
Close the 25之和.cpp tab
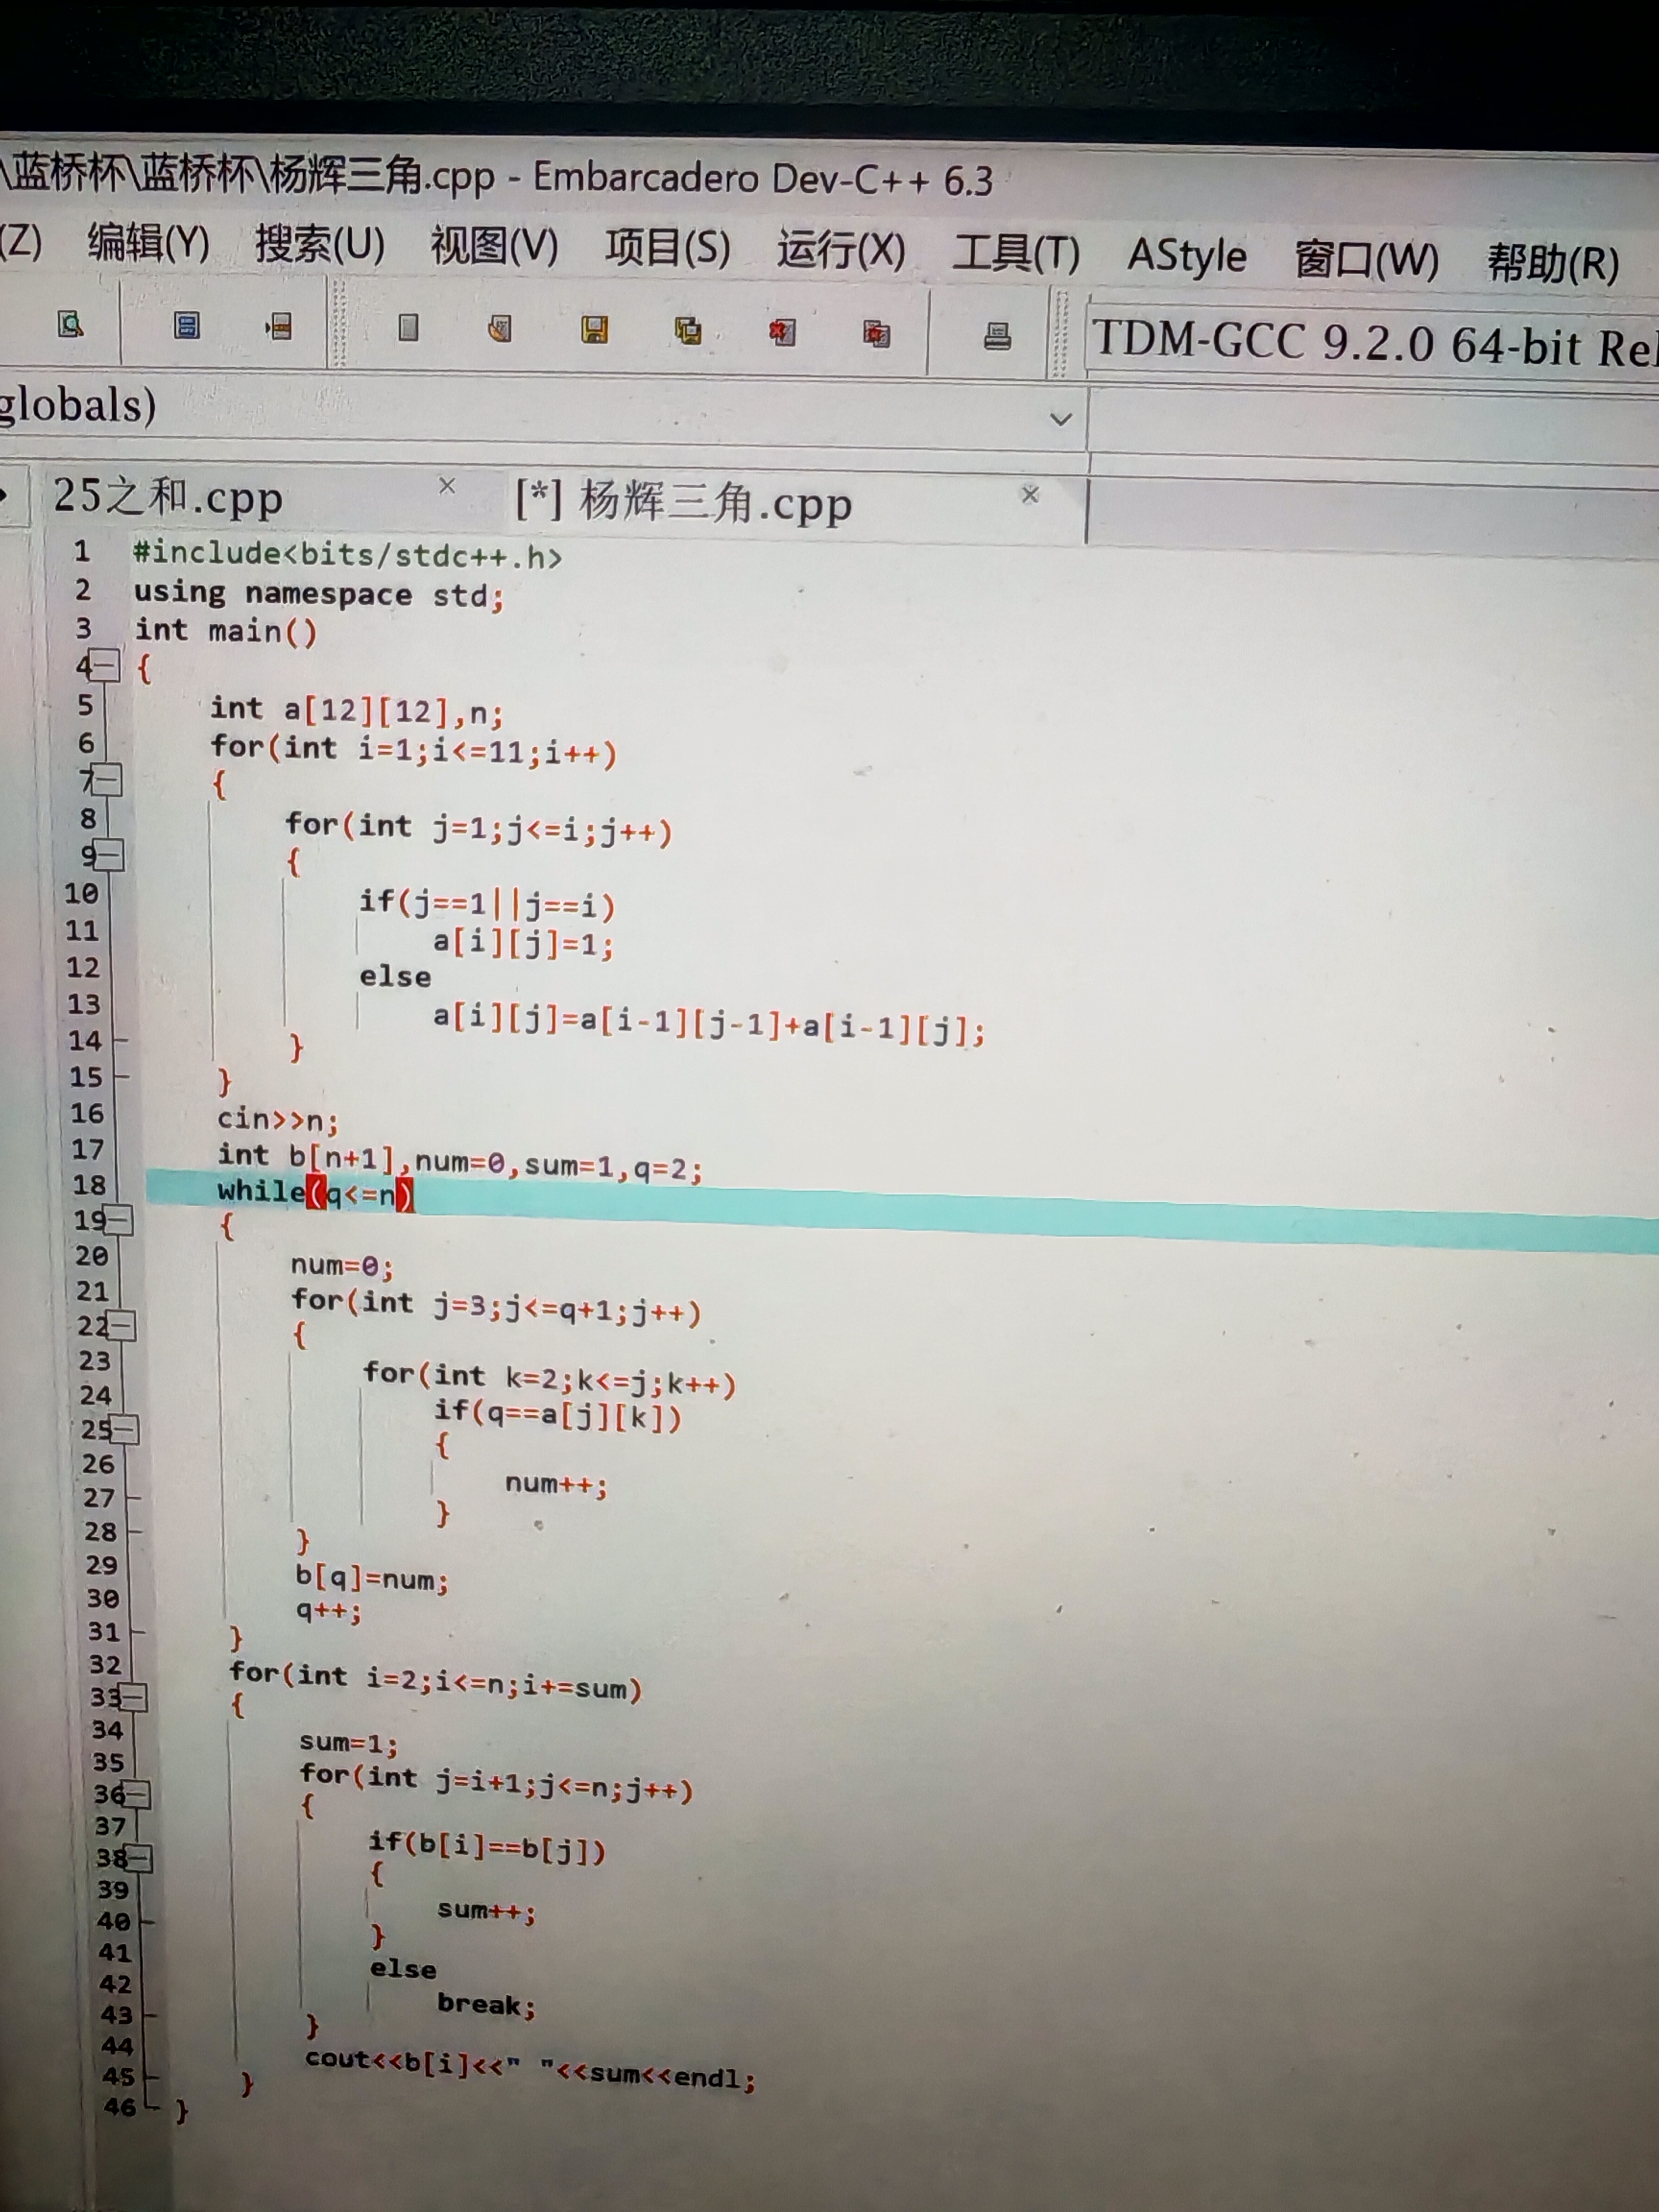pos(447,486)
